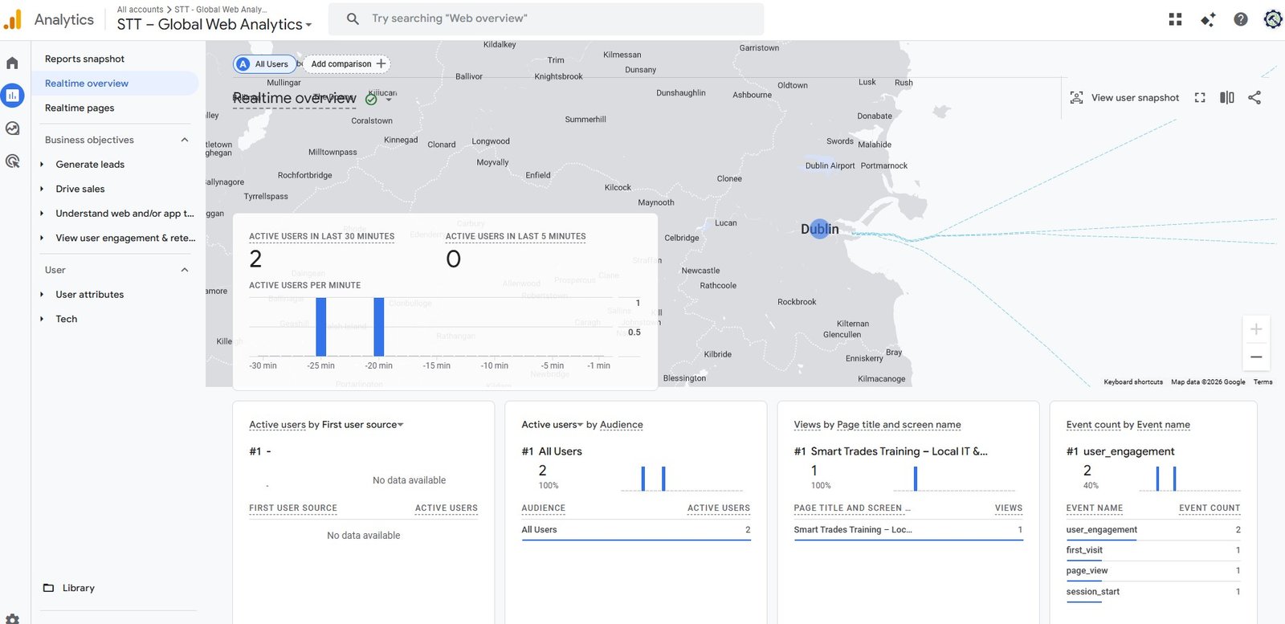Click the user_engagement event row
Viewport: 1285px width, 624px height.
(1152, 530)
